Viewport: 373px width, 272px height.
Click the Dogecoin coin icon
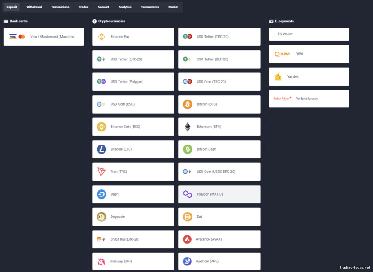pos(101,217)
